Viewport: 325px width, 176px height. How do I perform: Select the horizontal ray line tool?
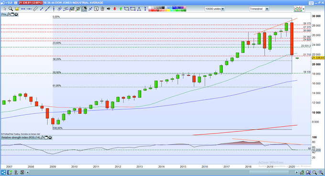tap(29, 9)
